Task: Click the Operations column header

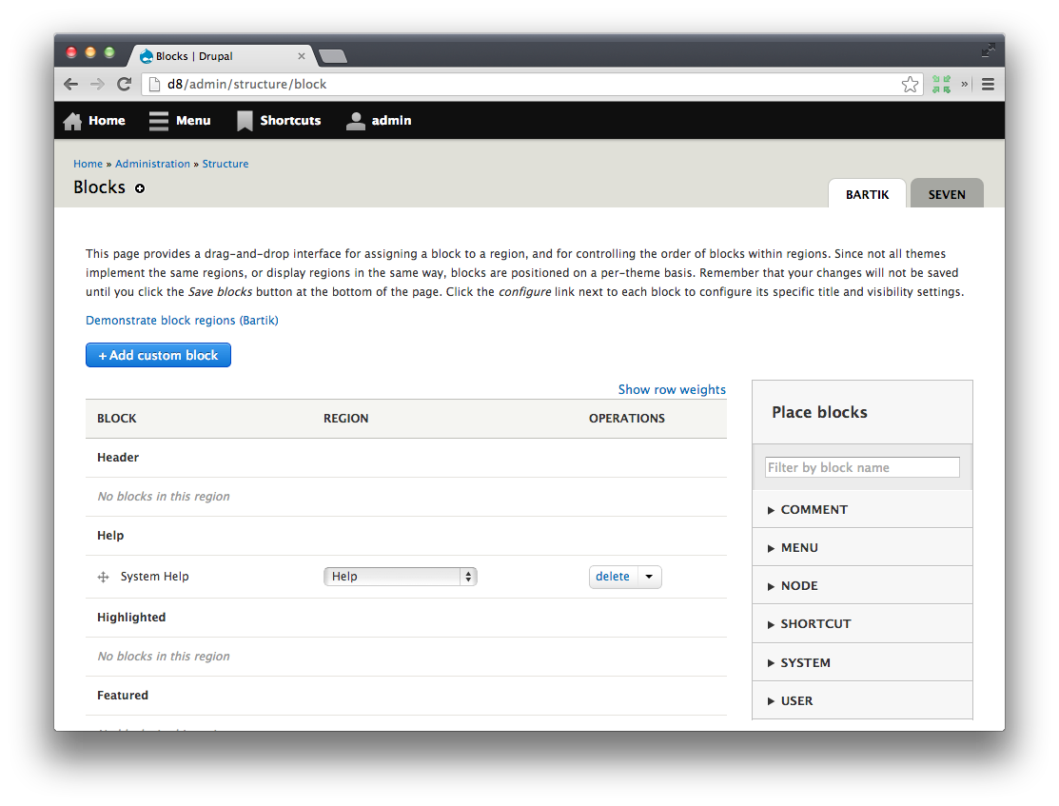Action: point(627,418)
